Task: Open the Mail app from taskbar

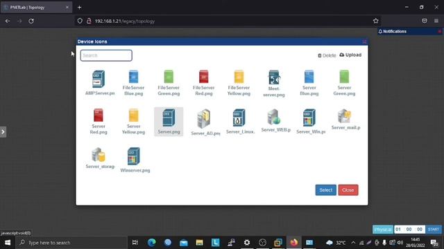Action: 183,243
